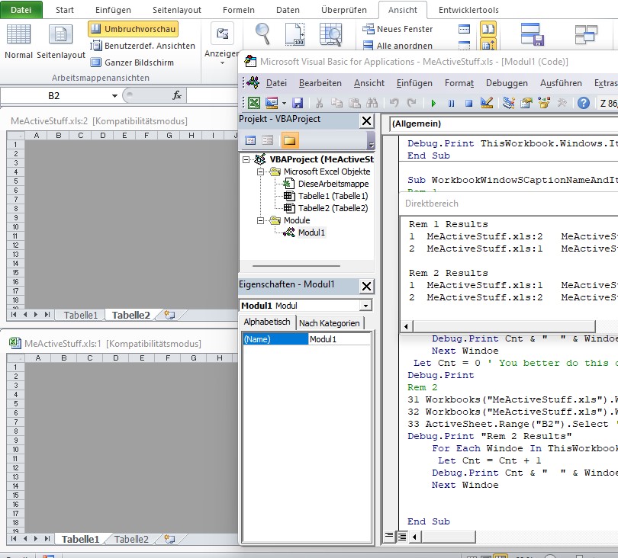Viewport: 618px width, 558px height.
Task: Switch to Nach Kategorien properties tab
Action: (x=329, y=323)
